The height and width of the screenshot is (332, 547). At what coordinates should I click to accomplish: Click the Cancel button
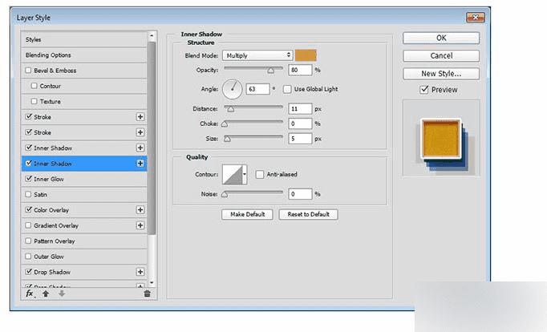441,56
